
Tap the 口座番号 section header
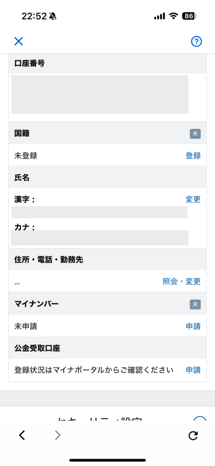[x=107, y=64]
